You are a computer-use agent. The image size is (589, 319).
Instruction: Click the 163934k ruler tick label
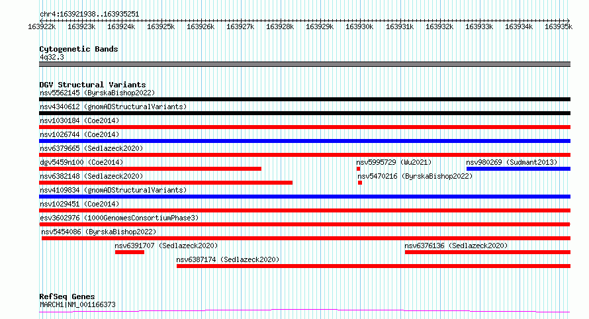[x=519, y=27]
